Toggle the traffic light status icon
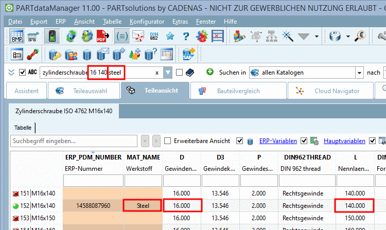This screenshot has width=386, height=230. (52, 37)
